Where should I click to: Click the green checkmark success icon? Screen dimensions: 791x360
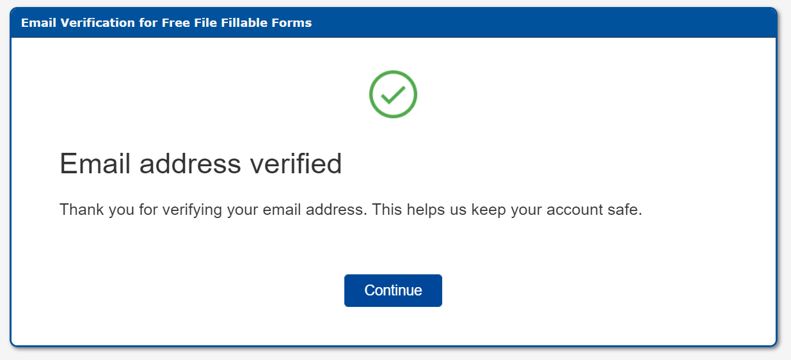coord(393,94)
